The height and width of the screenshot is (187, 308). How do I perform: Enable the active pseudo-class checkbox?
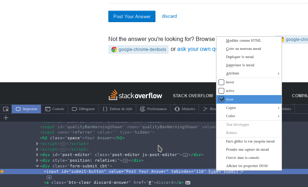point(221,91)
